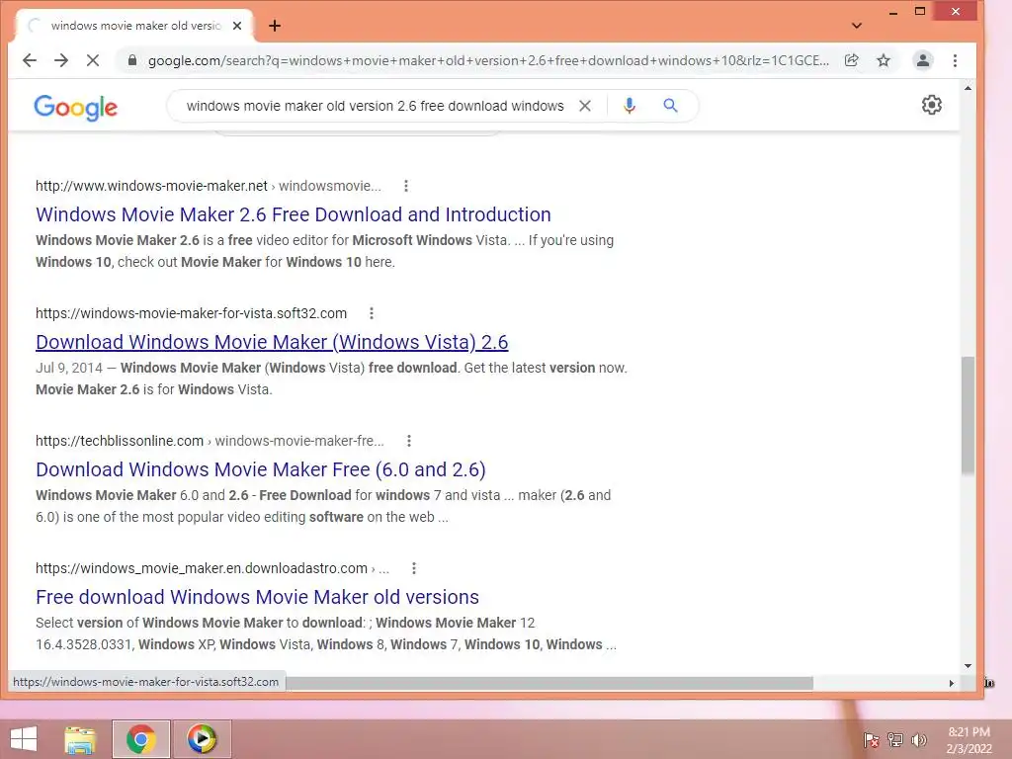Share this page via address bar icon

pyautogui.click(x=852, y=60)
